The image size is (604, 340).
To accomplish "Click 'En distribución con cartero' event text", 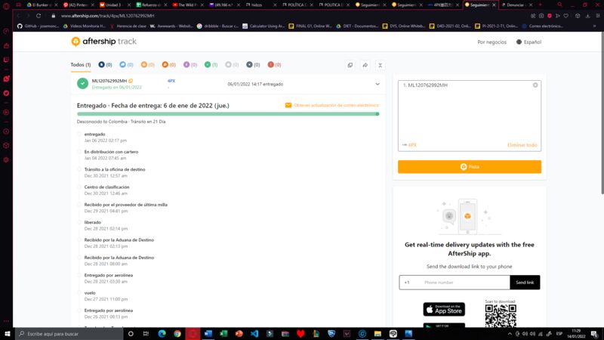I will pos(111,152).
